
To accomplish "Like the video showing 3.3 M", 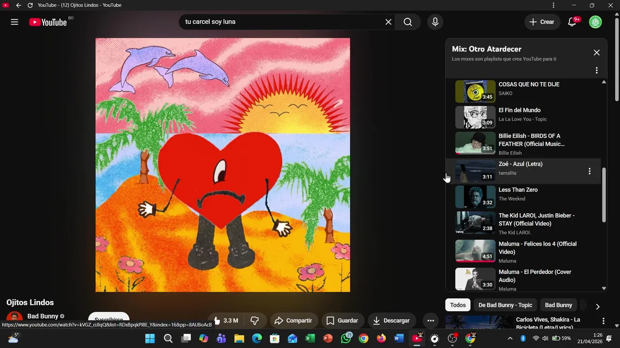I will tap(227, 320).
